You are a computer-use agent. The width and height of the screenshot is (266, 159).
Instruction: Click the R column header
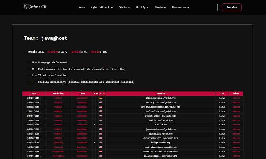pos(97,94)
